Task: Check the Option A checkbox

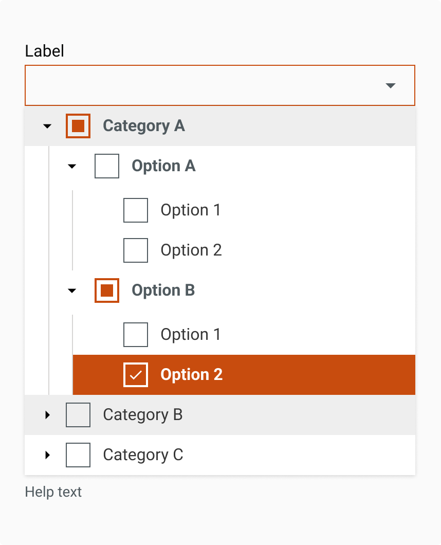Action: pos(107,166)
